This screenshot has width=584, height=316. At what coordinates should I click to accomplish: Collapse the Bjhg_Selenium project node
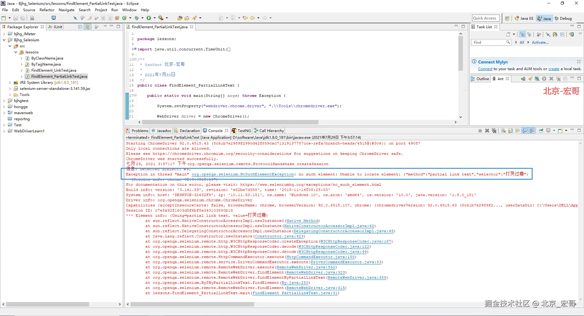[4, 40]
